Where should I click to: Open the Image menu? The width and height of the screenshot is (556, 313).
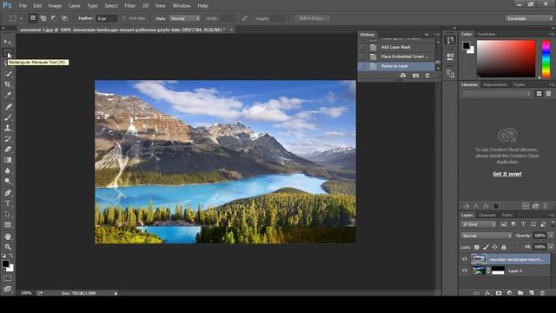coord(55,6)
